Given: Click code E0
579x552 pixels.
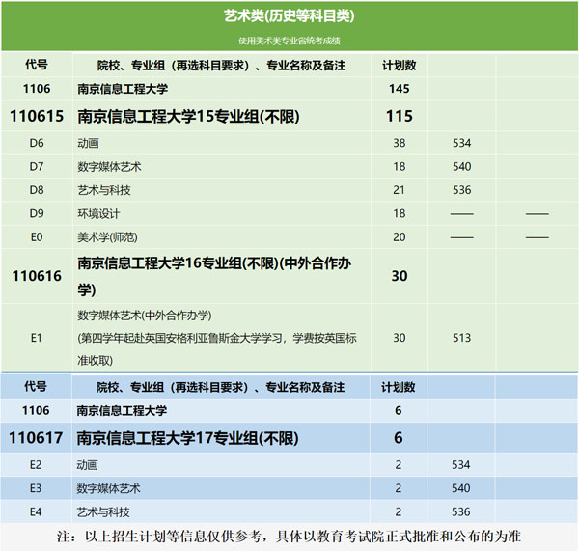Looking at the screenshot, I should 37,237.
